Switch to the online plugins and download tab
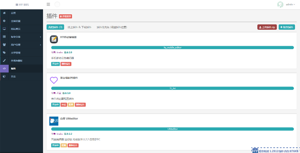The width and height of the screenshot is (300, 153). 80,27
